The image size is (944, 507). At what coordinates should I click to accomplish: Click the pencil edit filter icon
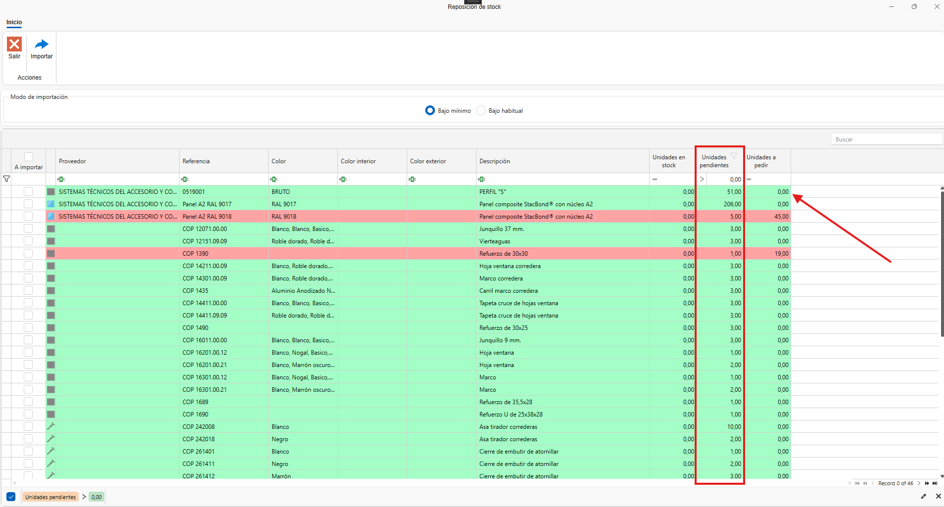pos(924,496)
